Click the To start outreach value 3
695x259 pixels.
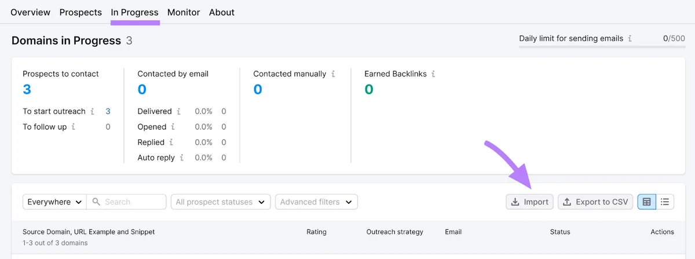pyautogui.click(x=108, y=111)
